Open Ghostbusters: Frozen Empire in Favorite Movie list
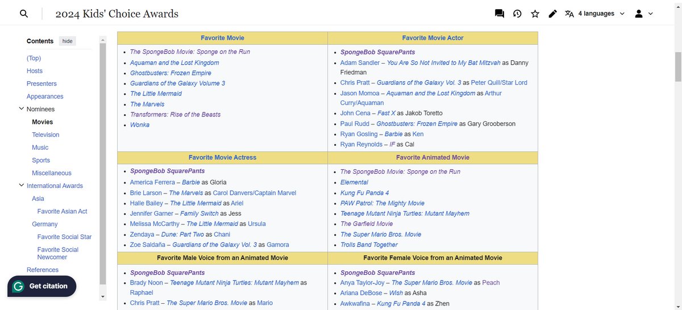 click(x=170, y=73)
